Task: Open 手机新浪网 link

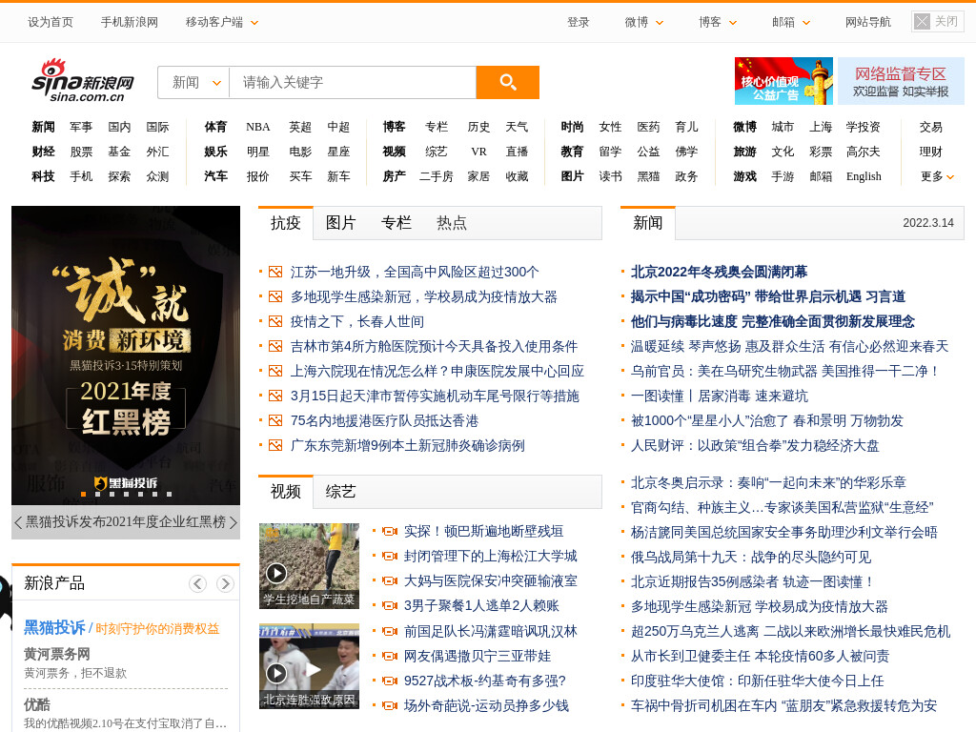Action: pyautogui.click(x=130, y=23)
